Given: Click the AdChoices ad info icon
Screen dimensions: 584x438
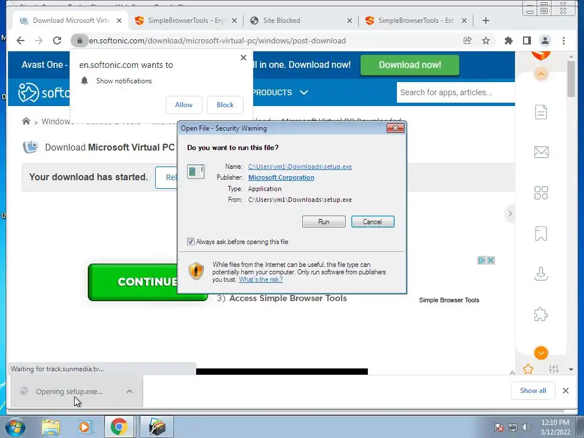Looking at the screenshot, I should tap(481, 260).
